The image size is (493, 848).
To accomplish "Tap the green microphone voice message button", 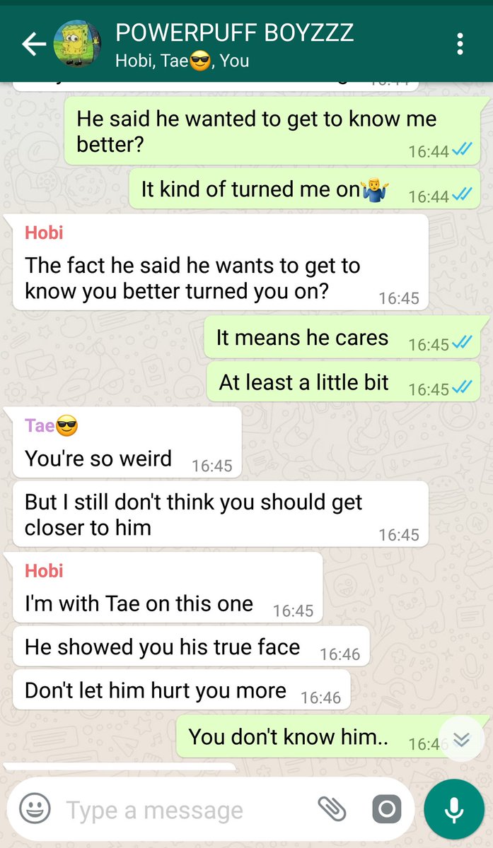I will click(x=453, y=809).
